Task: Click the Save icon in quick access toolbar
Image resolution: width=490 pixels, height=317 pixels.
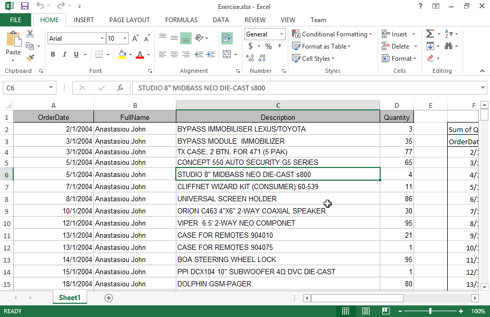Action: pyautogui.click(x=24, y=6)
